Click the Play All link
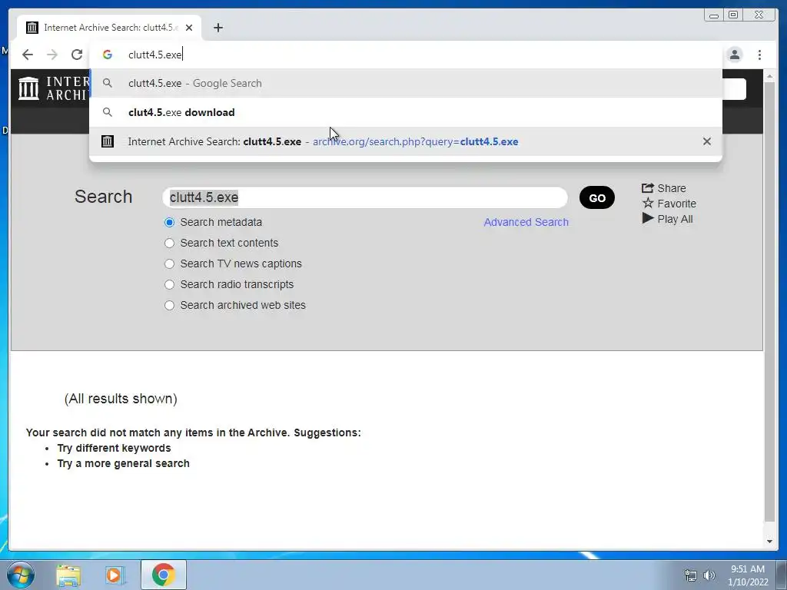 (668, 219)
